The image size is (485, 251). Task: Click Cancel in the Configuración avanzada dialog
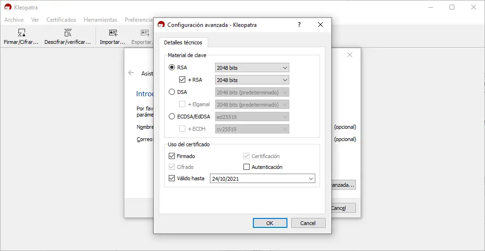pos(308,223)
